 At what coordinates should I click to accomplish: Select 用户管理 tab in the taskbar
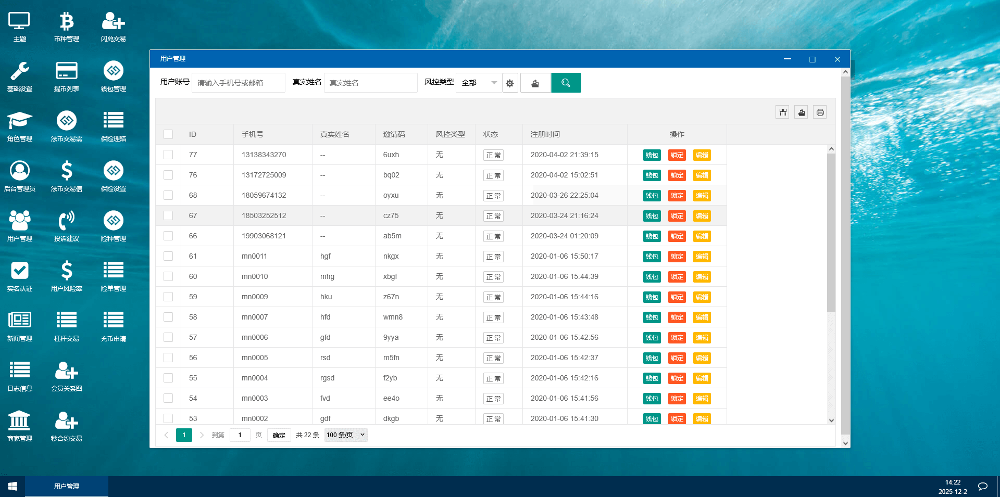point(67,486)
